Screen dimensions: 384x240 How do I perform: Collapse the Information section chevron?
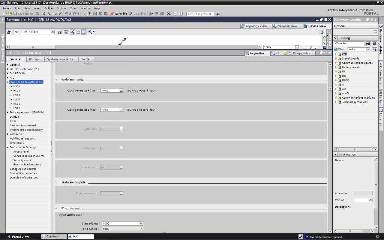(336, 154)
